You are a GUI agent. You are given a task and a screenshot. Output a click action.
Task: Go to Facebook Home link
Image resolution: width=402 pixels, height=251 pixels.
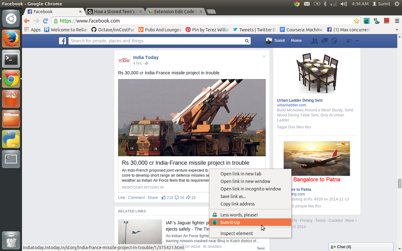[x=296, y=40]
